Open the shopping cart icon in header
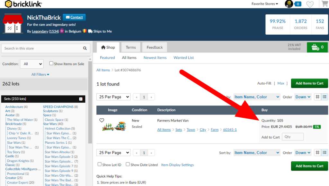329x186 pixels. [325, 4]
